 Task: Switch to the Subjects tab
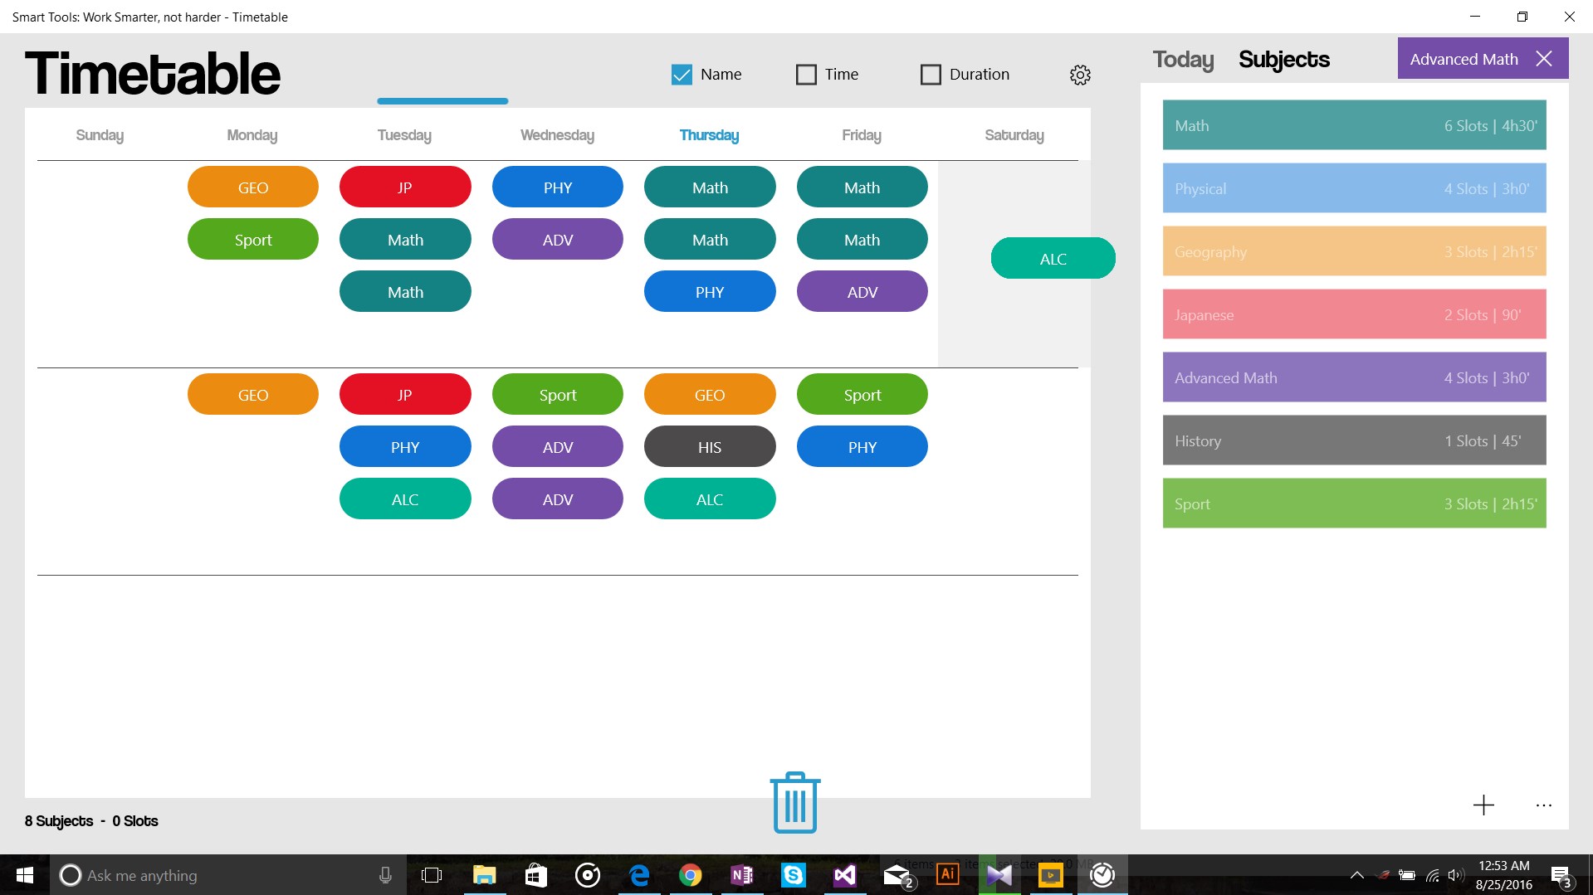(1283, 59)
